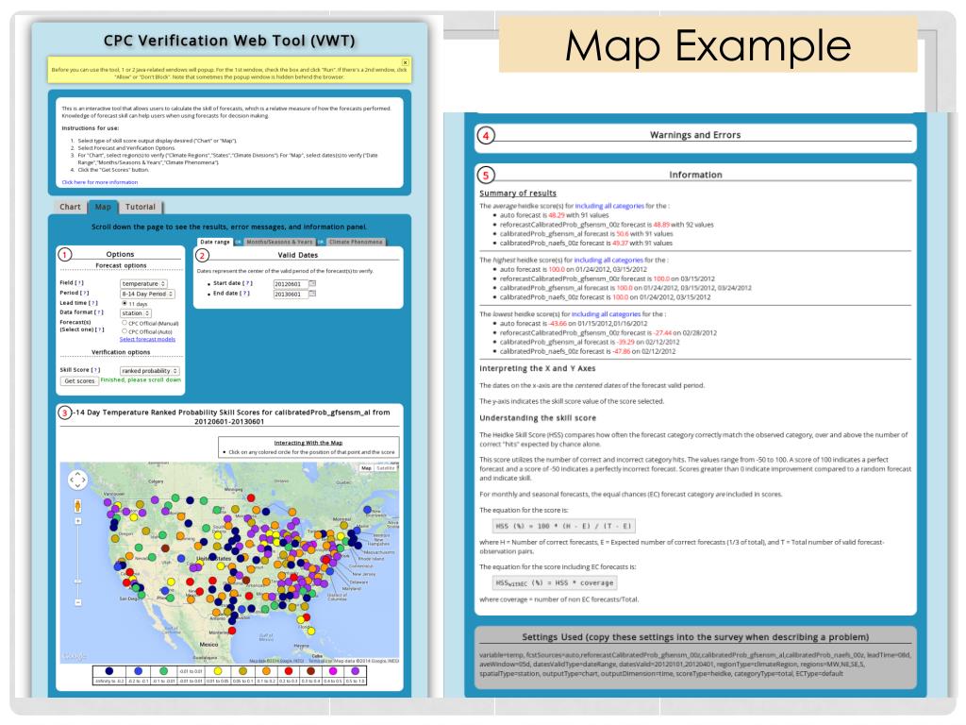
Task: Switch to the Chart tab
Action: [70, 207]
